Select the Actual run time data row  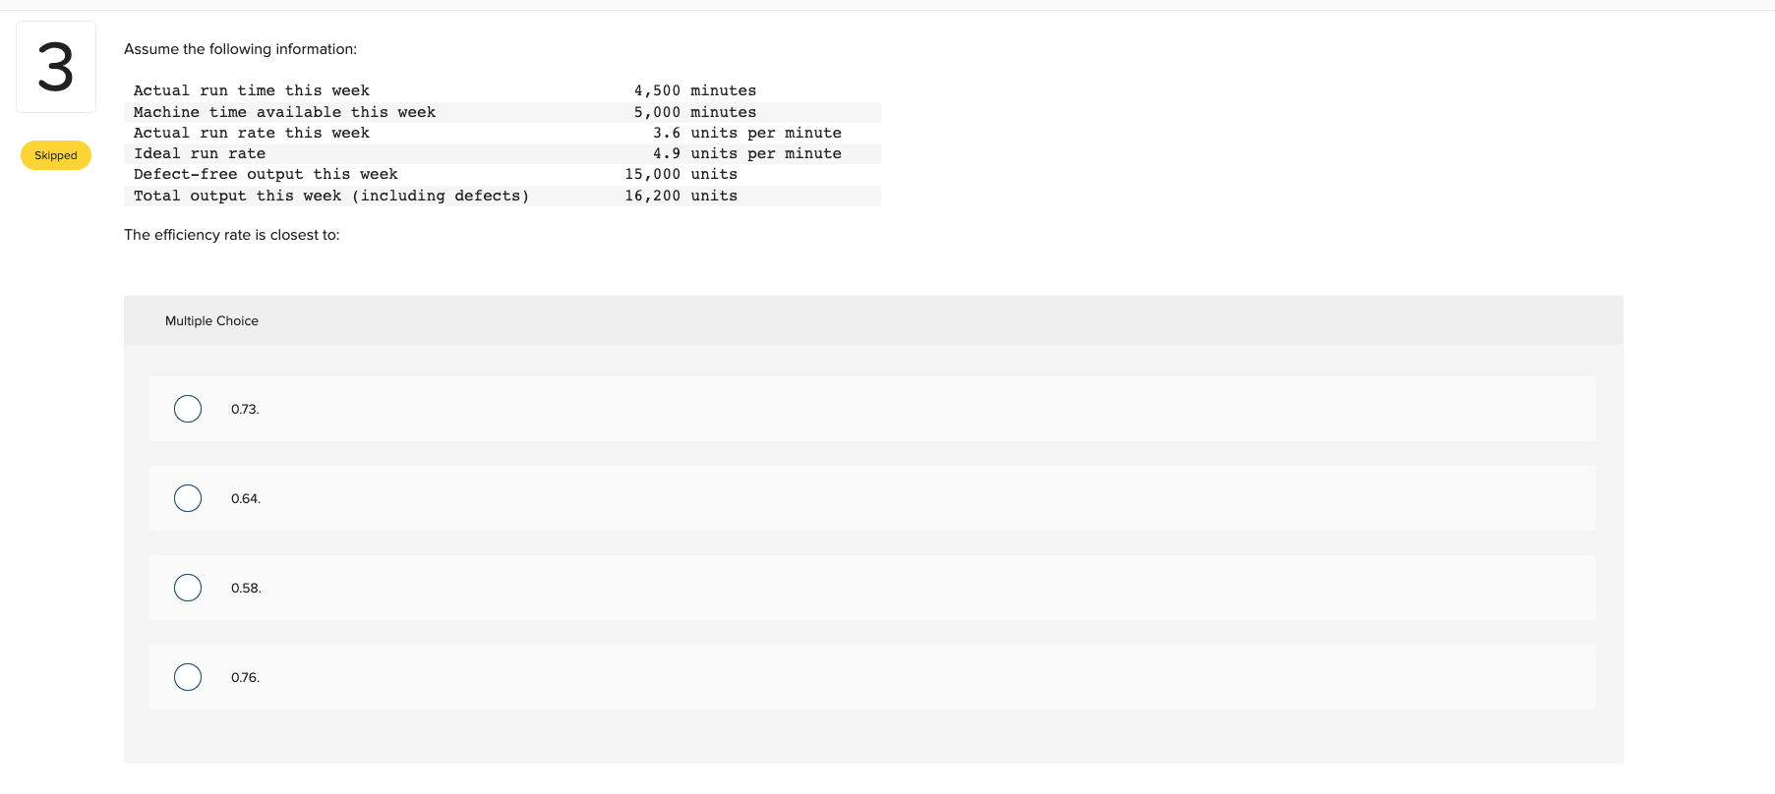[x=443, y=90]
